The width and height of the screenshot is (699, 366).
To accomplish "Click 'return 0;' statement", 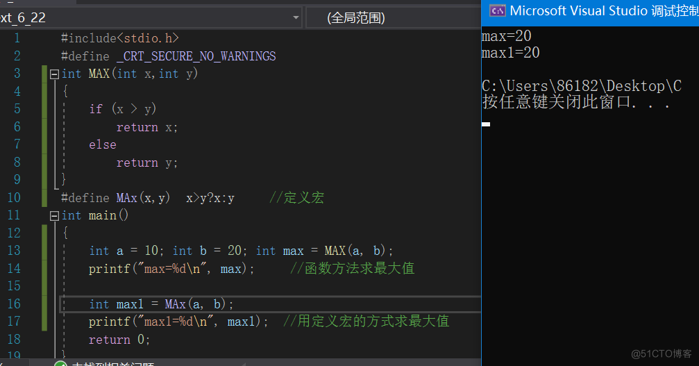I will tap(119, 340).
